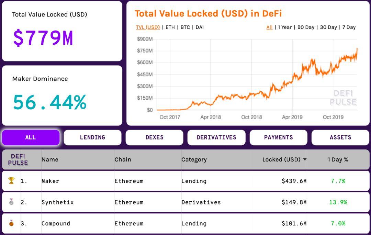Show the Payments category tab
Screen dimensions: 371x235
278,137
